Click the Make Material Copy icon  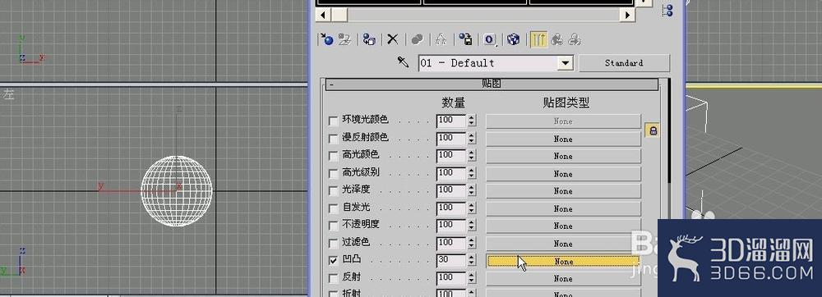click(418, 39)
